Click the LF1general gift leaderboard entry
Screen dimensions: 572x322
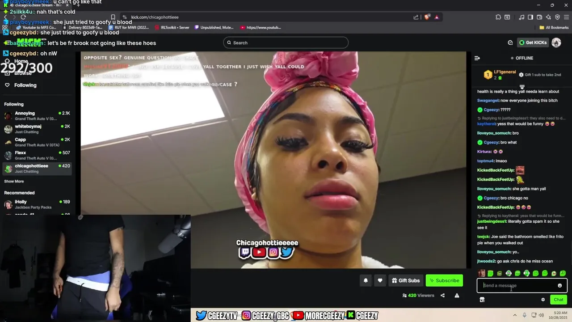[500, 75]
